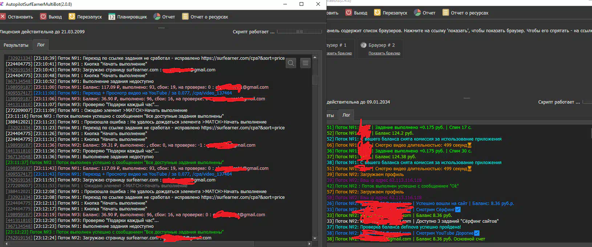This screenshot has height=247, width=592.
Task: Close the AutopilotSurfEarnerMultiBot window
Action: click(318, 4)
